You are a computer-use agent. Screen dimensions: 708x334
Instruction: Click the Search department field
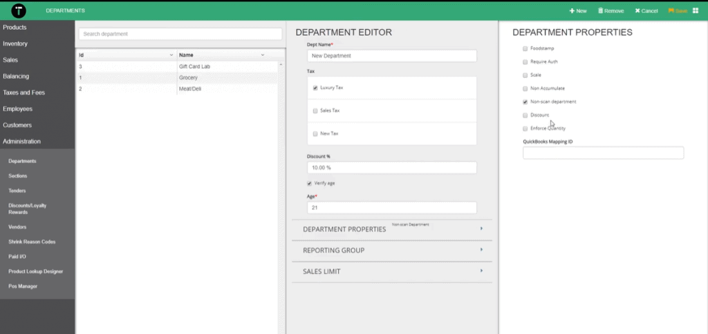[x=180, y=34]
